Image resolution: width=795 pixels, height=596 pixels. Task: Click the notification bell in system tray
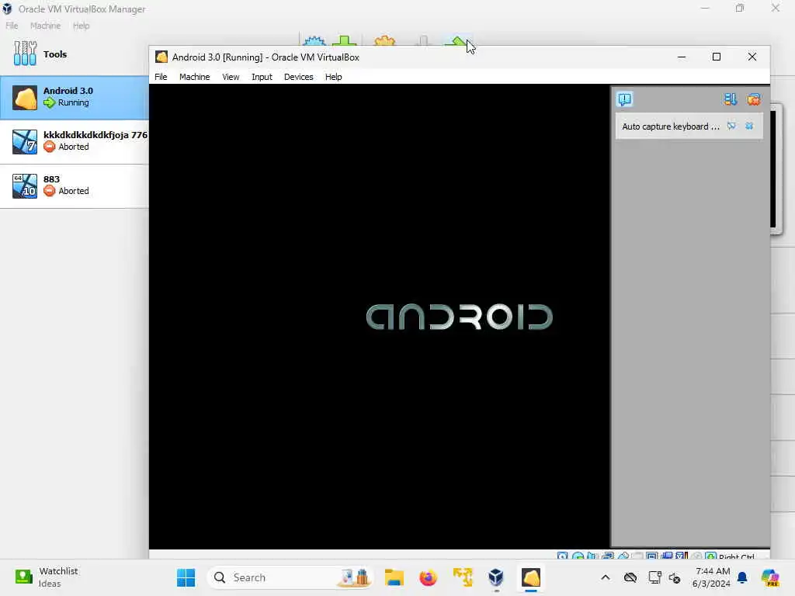(742, 577)
